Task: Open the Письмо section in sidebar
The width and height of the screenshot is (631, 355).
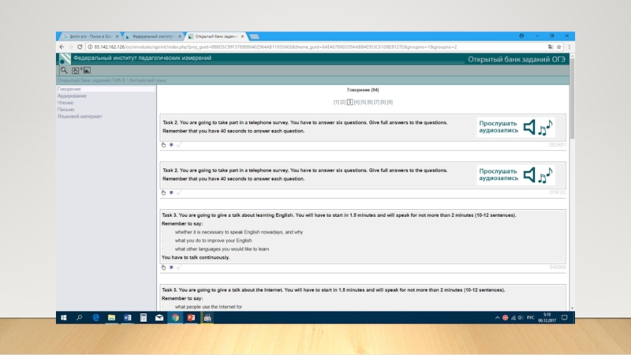Action: click(65, 110)
